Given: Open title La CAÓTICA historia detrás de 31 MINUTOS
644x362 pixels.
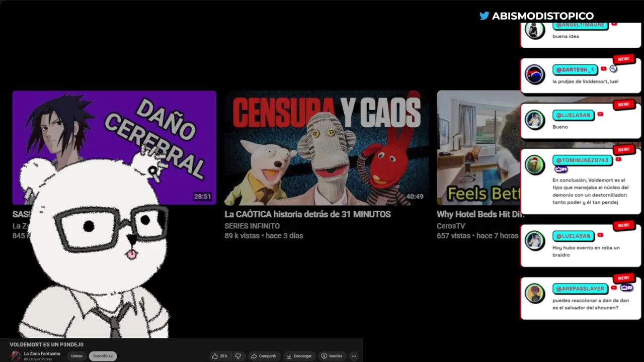Looking at the screenshot, I should pyautogui.click(x=307, y=214).
